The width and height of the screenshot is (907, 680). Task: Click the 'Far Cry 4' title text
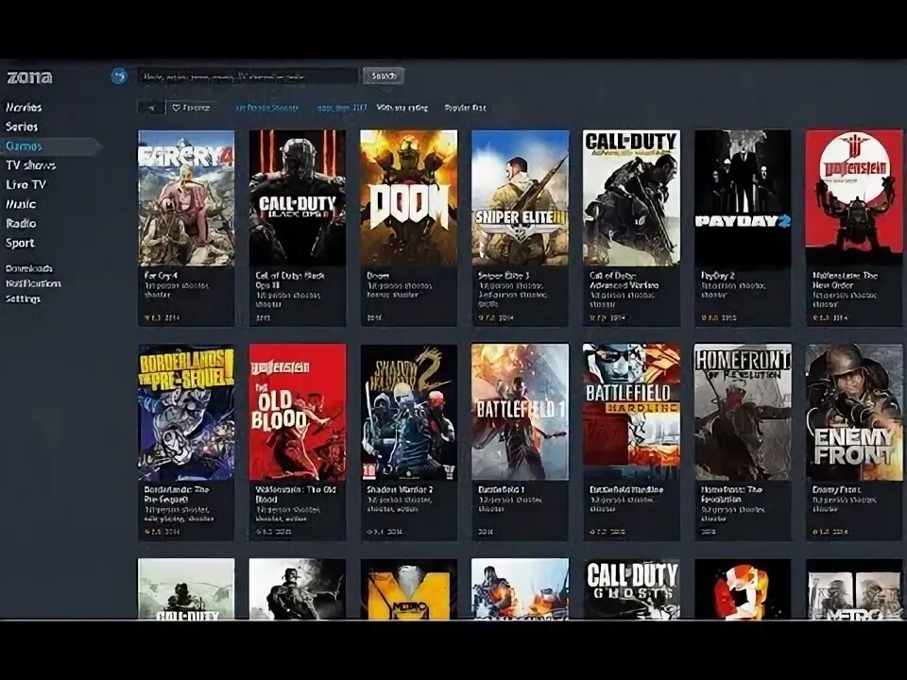162,276
